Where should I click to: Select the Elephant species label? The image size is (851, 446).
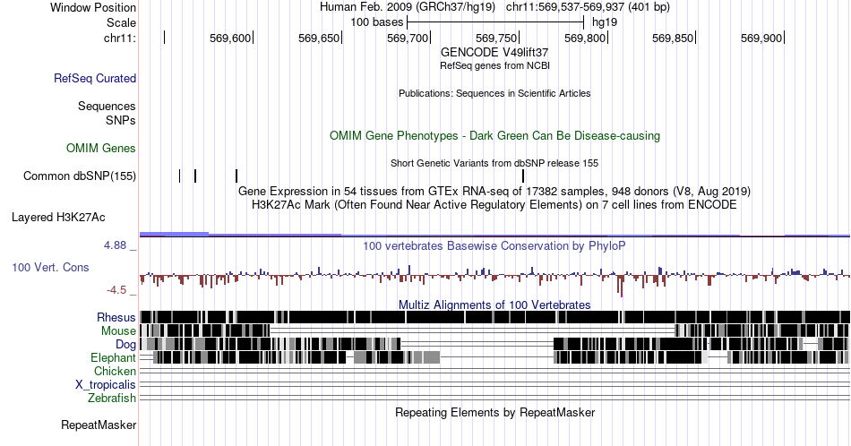pyautogui.click(x=114, y=357)
